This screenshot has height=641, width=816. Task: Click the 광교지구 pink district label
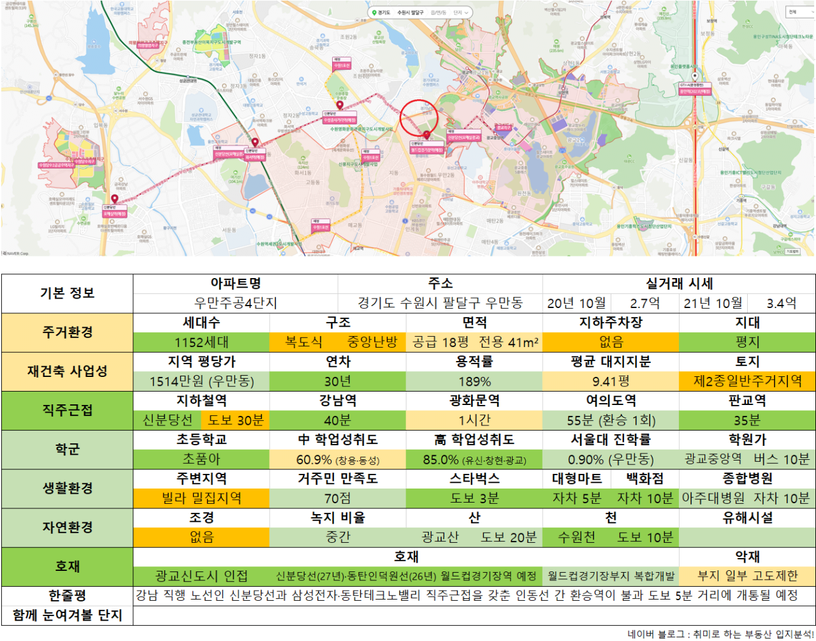tap(504, 128)
